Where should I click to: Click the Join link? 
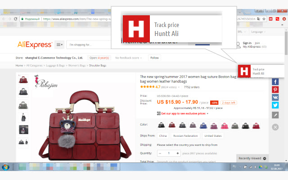click(257, 43)
